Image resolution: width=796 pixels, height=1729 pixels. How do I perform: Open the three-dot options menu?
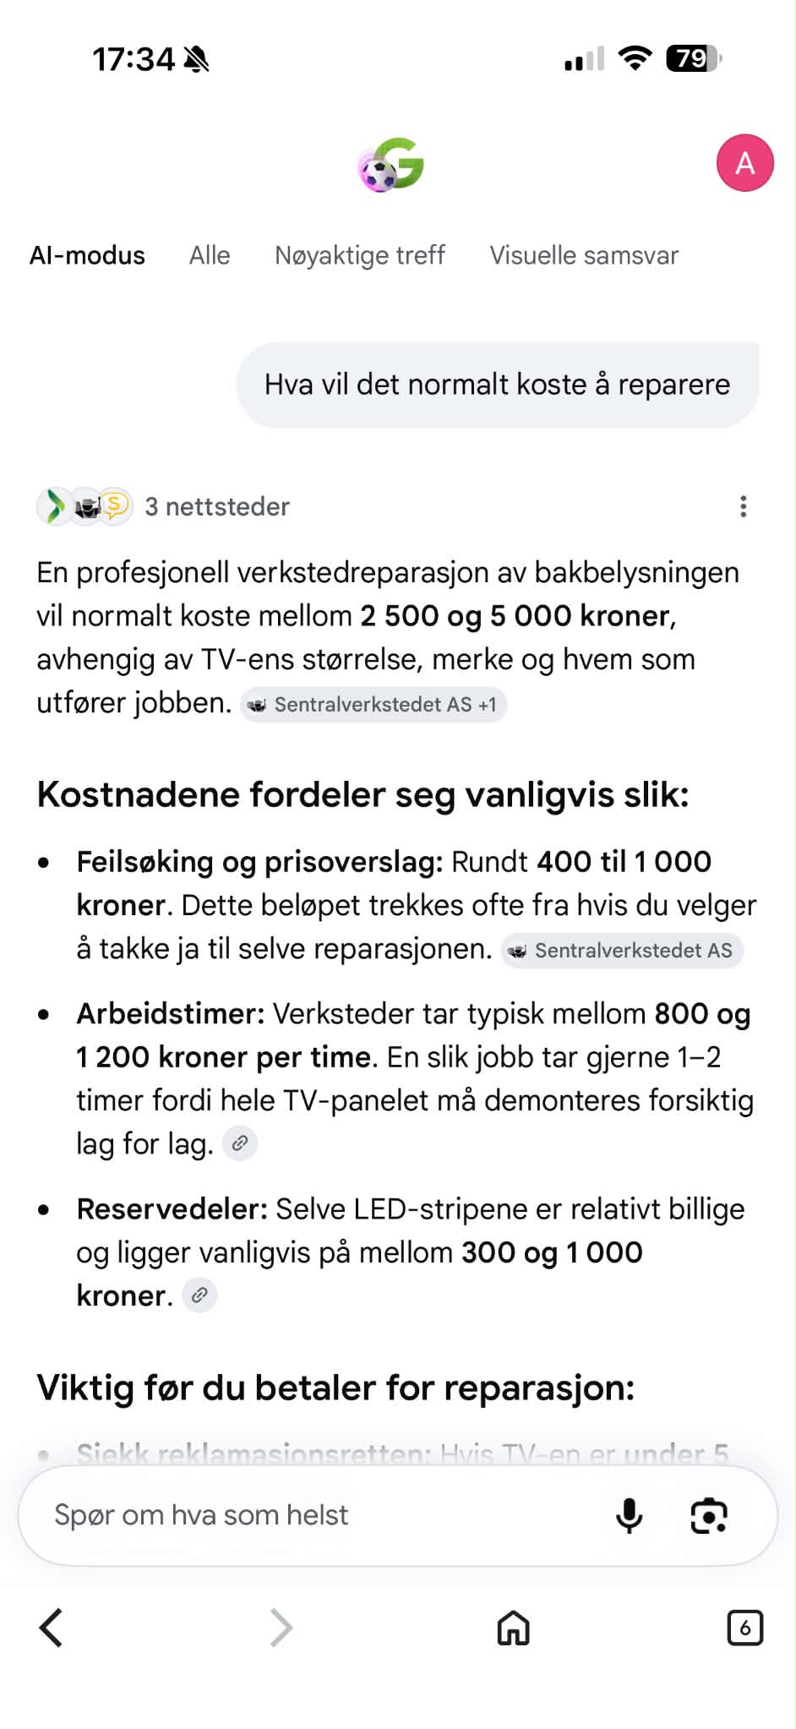point(743,506)
